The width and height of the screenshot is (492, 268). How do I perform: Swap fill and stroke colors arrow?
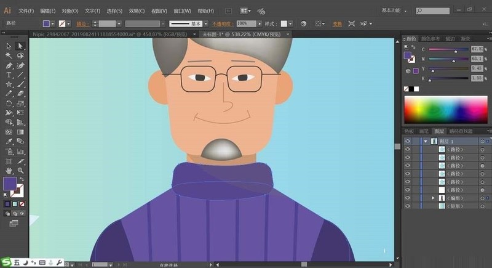[x=22, y=179]
